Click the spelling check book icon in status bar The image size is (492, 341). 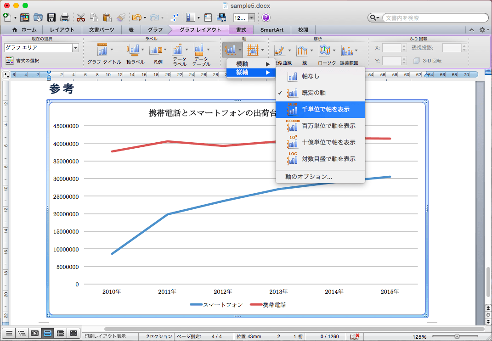[x=355, y=336]
